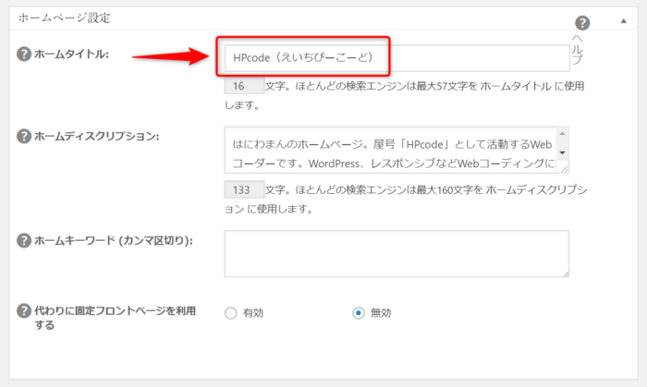Click the resize handle of the keywords text area

click(x=564, y=272)
